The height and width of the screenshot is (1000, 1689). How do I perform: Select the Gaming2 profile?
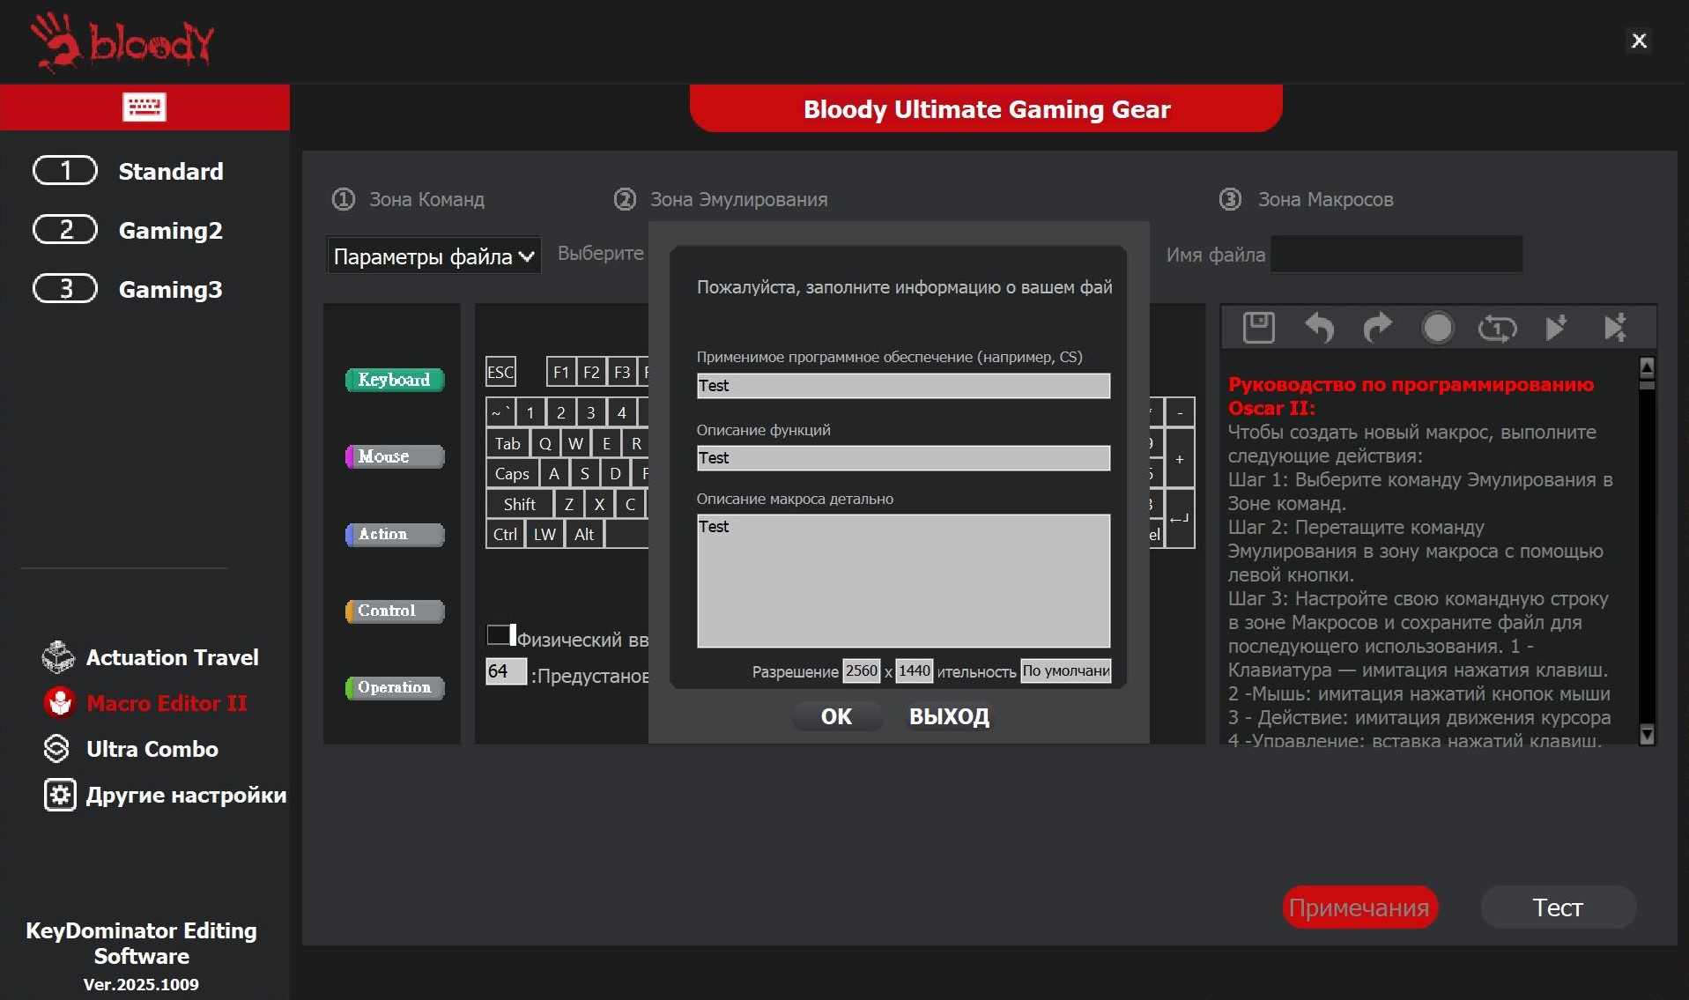coord(171,230)
